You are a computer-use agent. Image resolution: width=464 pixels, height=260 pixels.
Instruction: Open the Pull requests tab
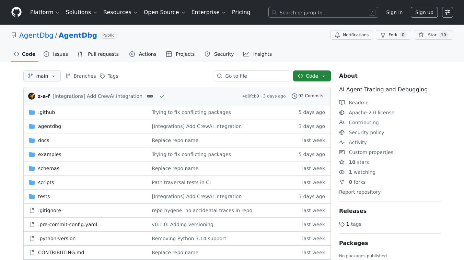(98, 54)
